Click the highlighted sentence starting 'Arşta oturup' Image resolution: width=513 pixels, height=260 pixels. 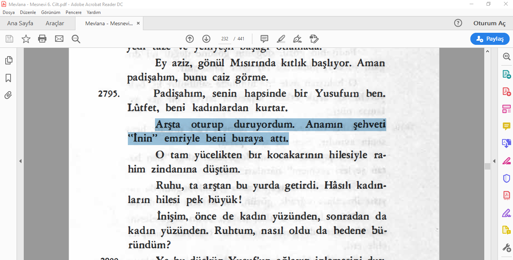coord(257,132)
